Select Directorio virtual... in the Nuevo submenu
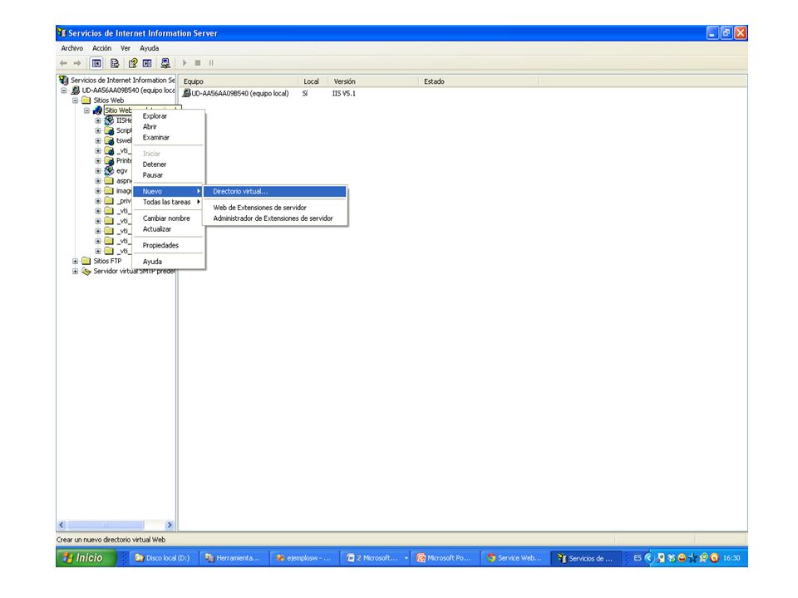Screen dimensions: 798x598 (x=275, y=191)
